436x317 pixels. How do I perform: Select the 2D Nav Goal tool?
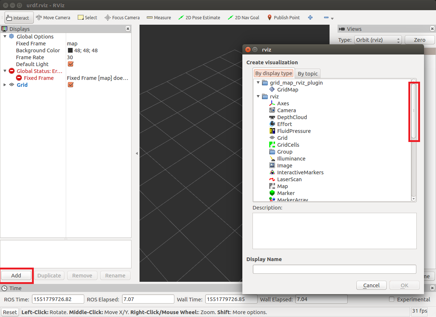point(243,17)
